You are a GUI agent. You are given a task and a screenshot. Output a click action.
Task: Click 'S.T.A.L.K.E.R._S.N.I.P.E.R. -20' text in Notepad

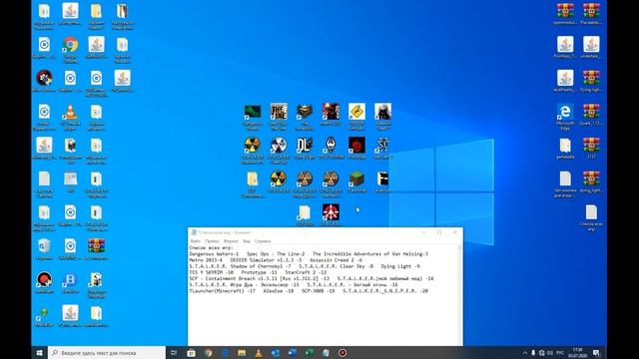click(385, 291)
